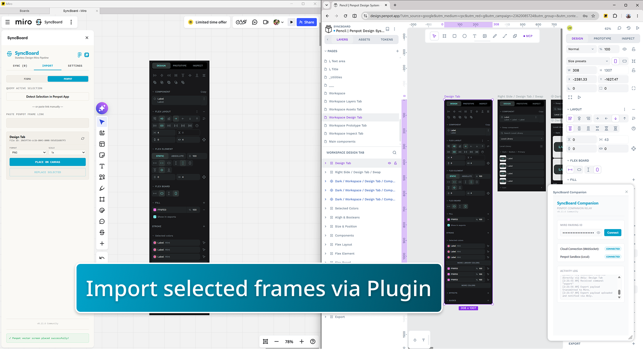The image size is (643, 349).
Task: Toggle eye visibility beside opacity field
Action: 625,49
